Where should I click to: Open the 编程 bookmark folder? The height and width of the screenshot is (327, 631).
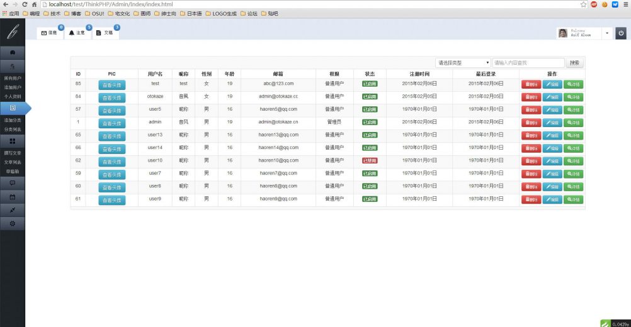tap(31, 13)
